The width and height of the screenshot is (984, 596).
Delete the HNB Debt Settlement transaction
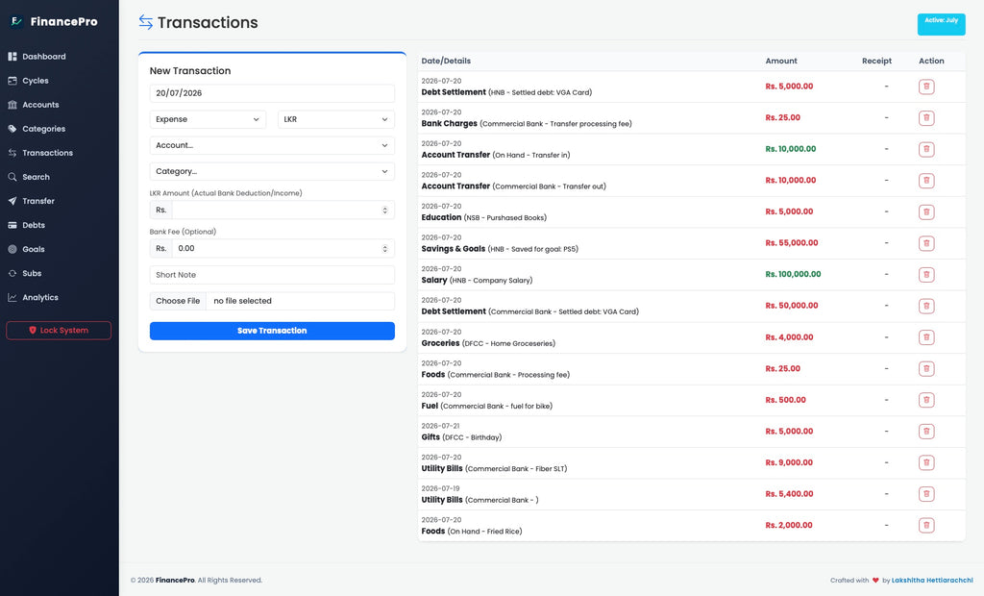[x=926, y=87]
